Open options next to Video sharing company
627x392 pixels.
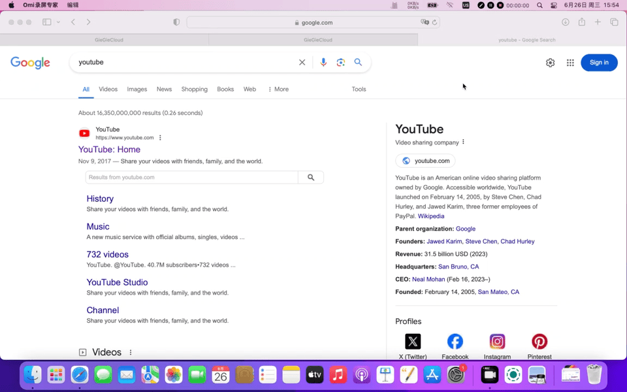463,142
